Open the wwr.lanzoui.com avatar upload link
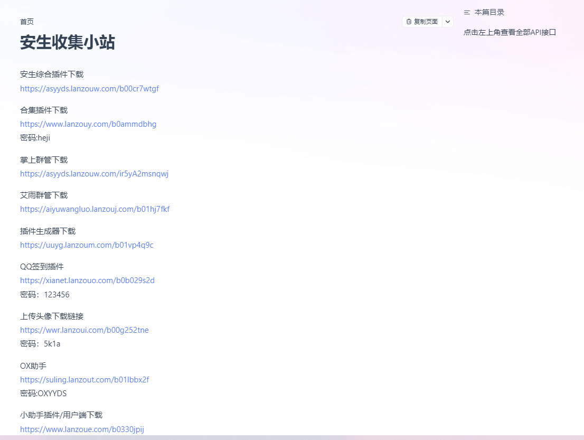This screenshot has height=440, width=584. click(x=84, y=330)
